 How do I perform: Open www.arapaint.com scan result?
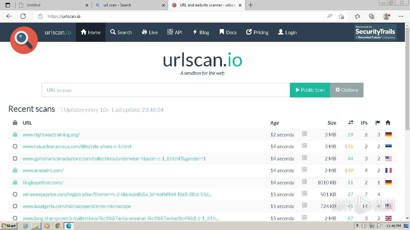tap(43, 170)
